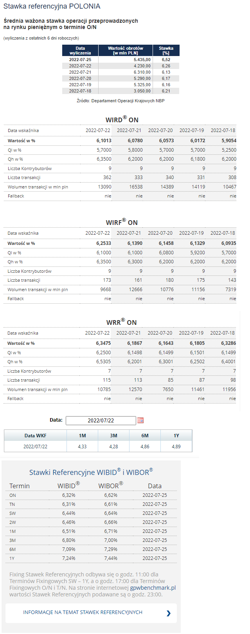Viewport: 250px width, 634px height.
Task: Click the WIRF ON table heading
Action: tap(122, 222)
